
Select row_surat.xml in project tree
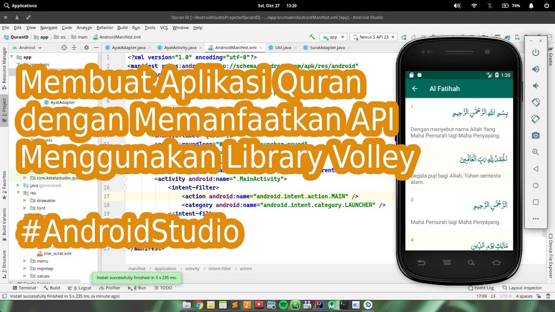57,253
